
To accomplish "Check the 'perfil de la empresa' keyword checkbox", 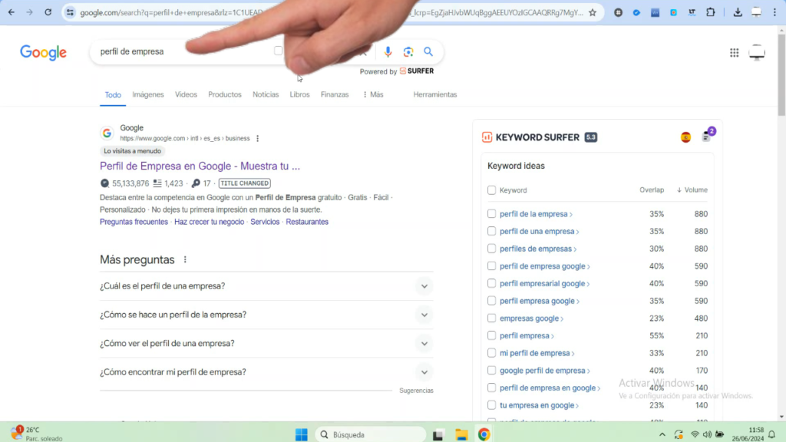I will [x=491, y=213].
